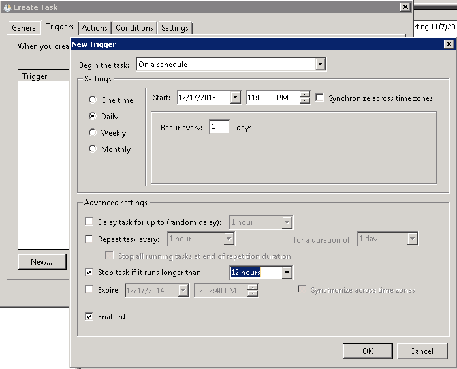The image size is (457, 369).
Task: Click the start time spinner arrows
Action: point(305,98)
